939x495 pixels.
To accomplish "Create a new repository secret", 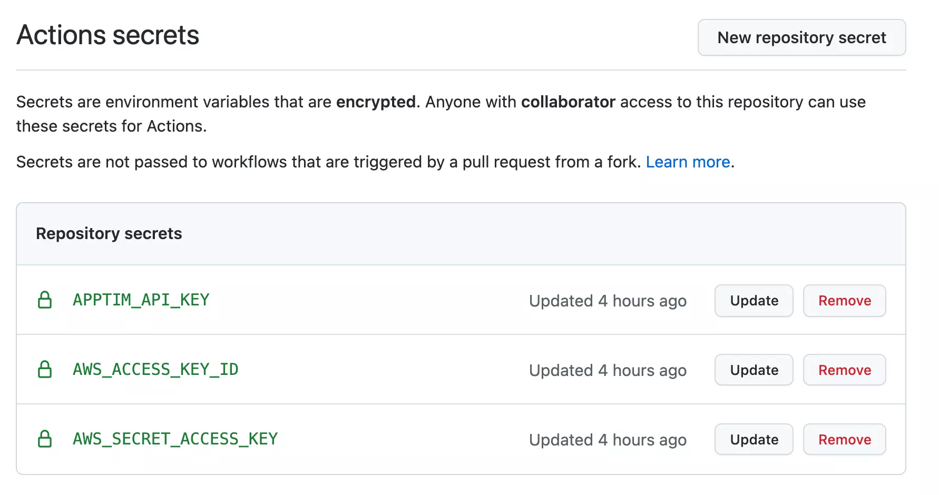I will [x=801, y=37].
